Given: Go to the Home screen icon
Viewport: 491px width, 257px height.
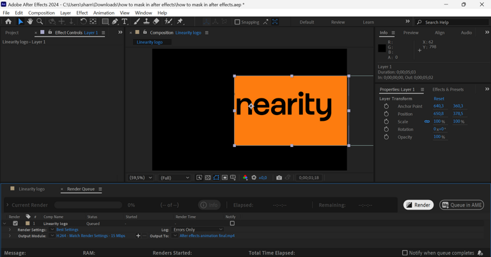Looking at the screenshot, I should point(8,22).
